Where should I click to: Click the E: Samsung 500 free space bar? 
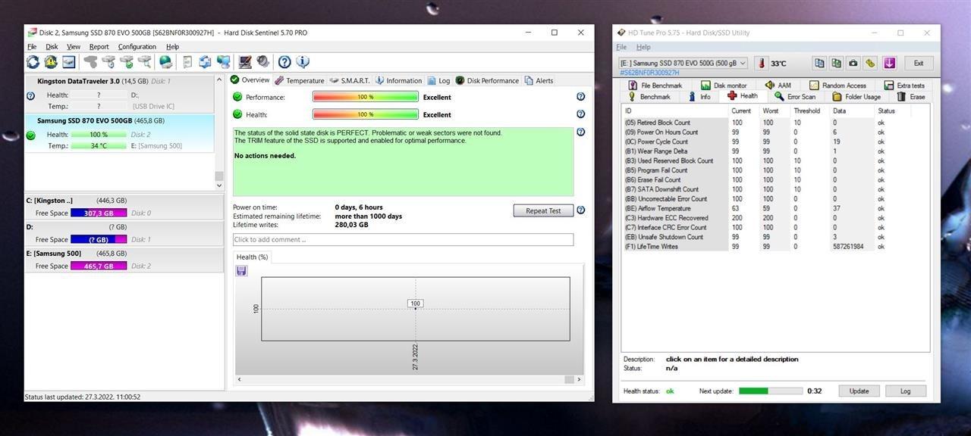[x=99, y=266]
